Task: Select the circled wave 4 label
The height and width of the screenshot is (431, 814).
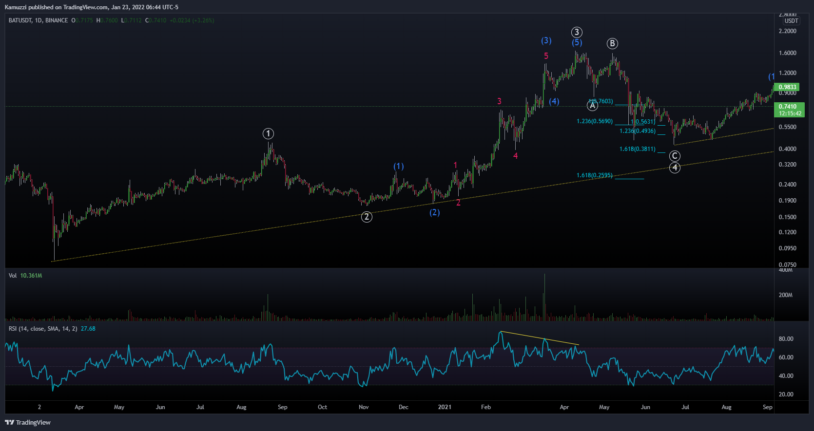Action: (675, 168)
